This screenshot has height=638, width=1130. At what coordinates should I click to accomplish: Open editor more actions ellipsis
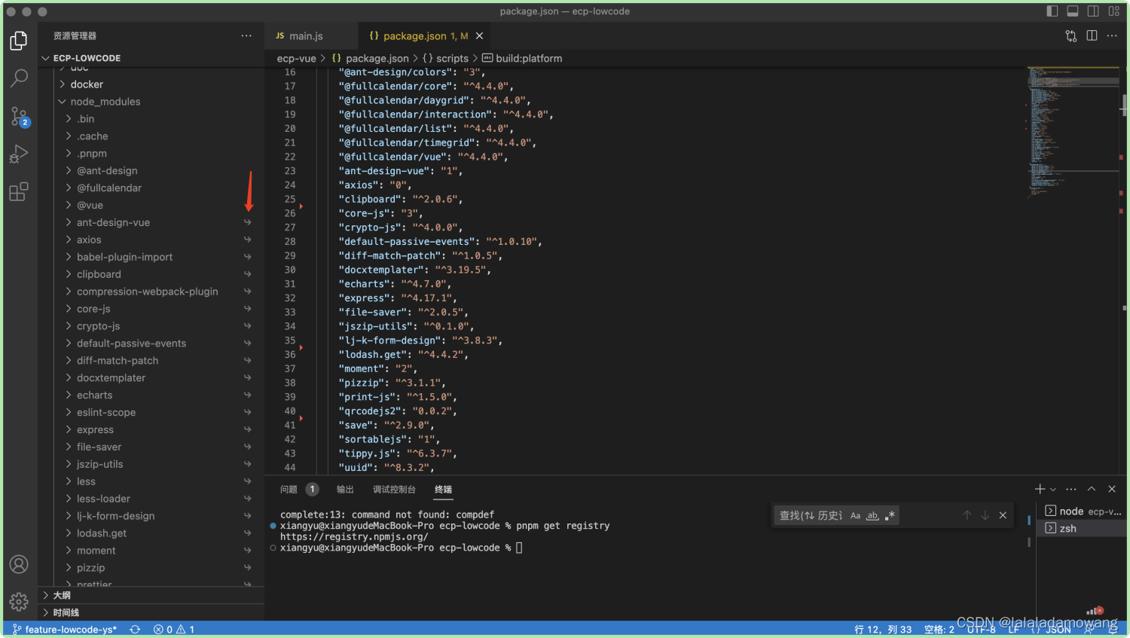coord(1112,35)
